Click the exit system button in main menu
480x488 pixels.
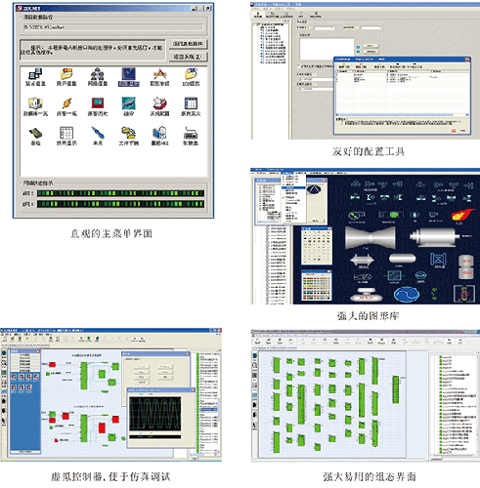pos(188,57)
